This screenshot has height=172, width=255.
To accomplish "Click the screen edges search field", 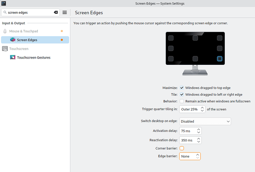I will point(30,12).
